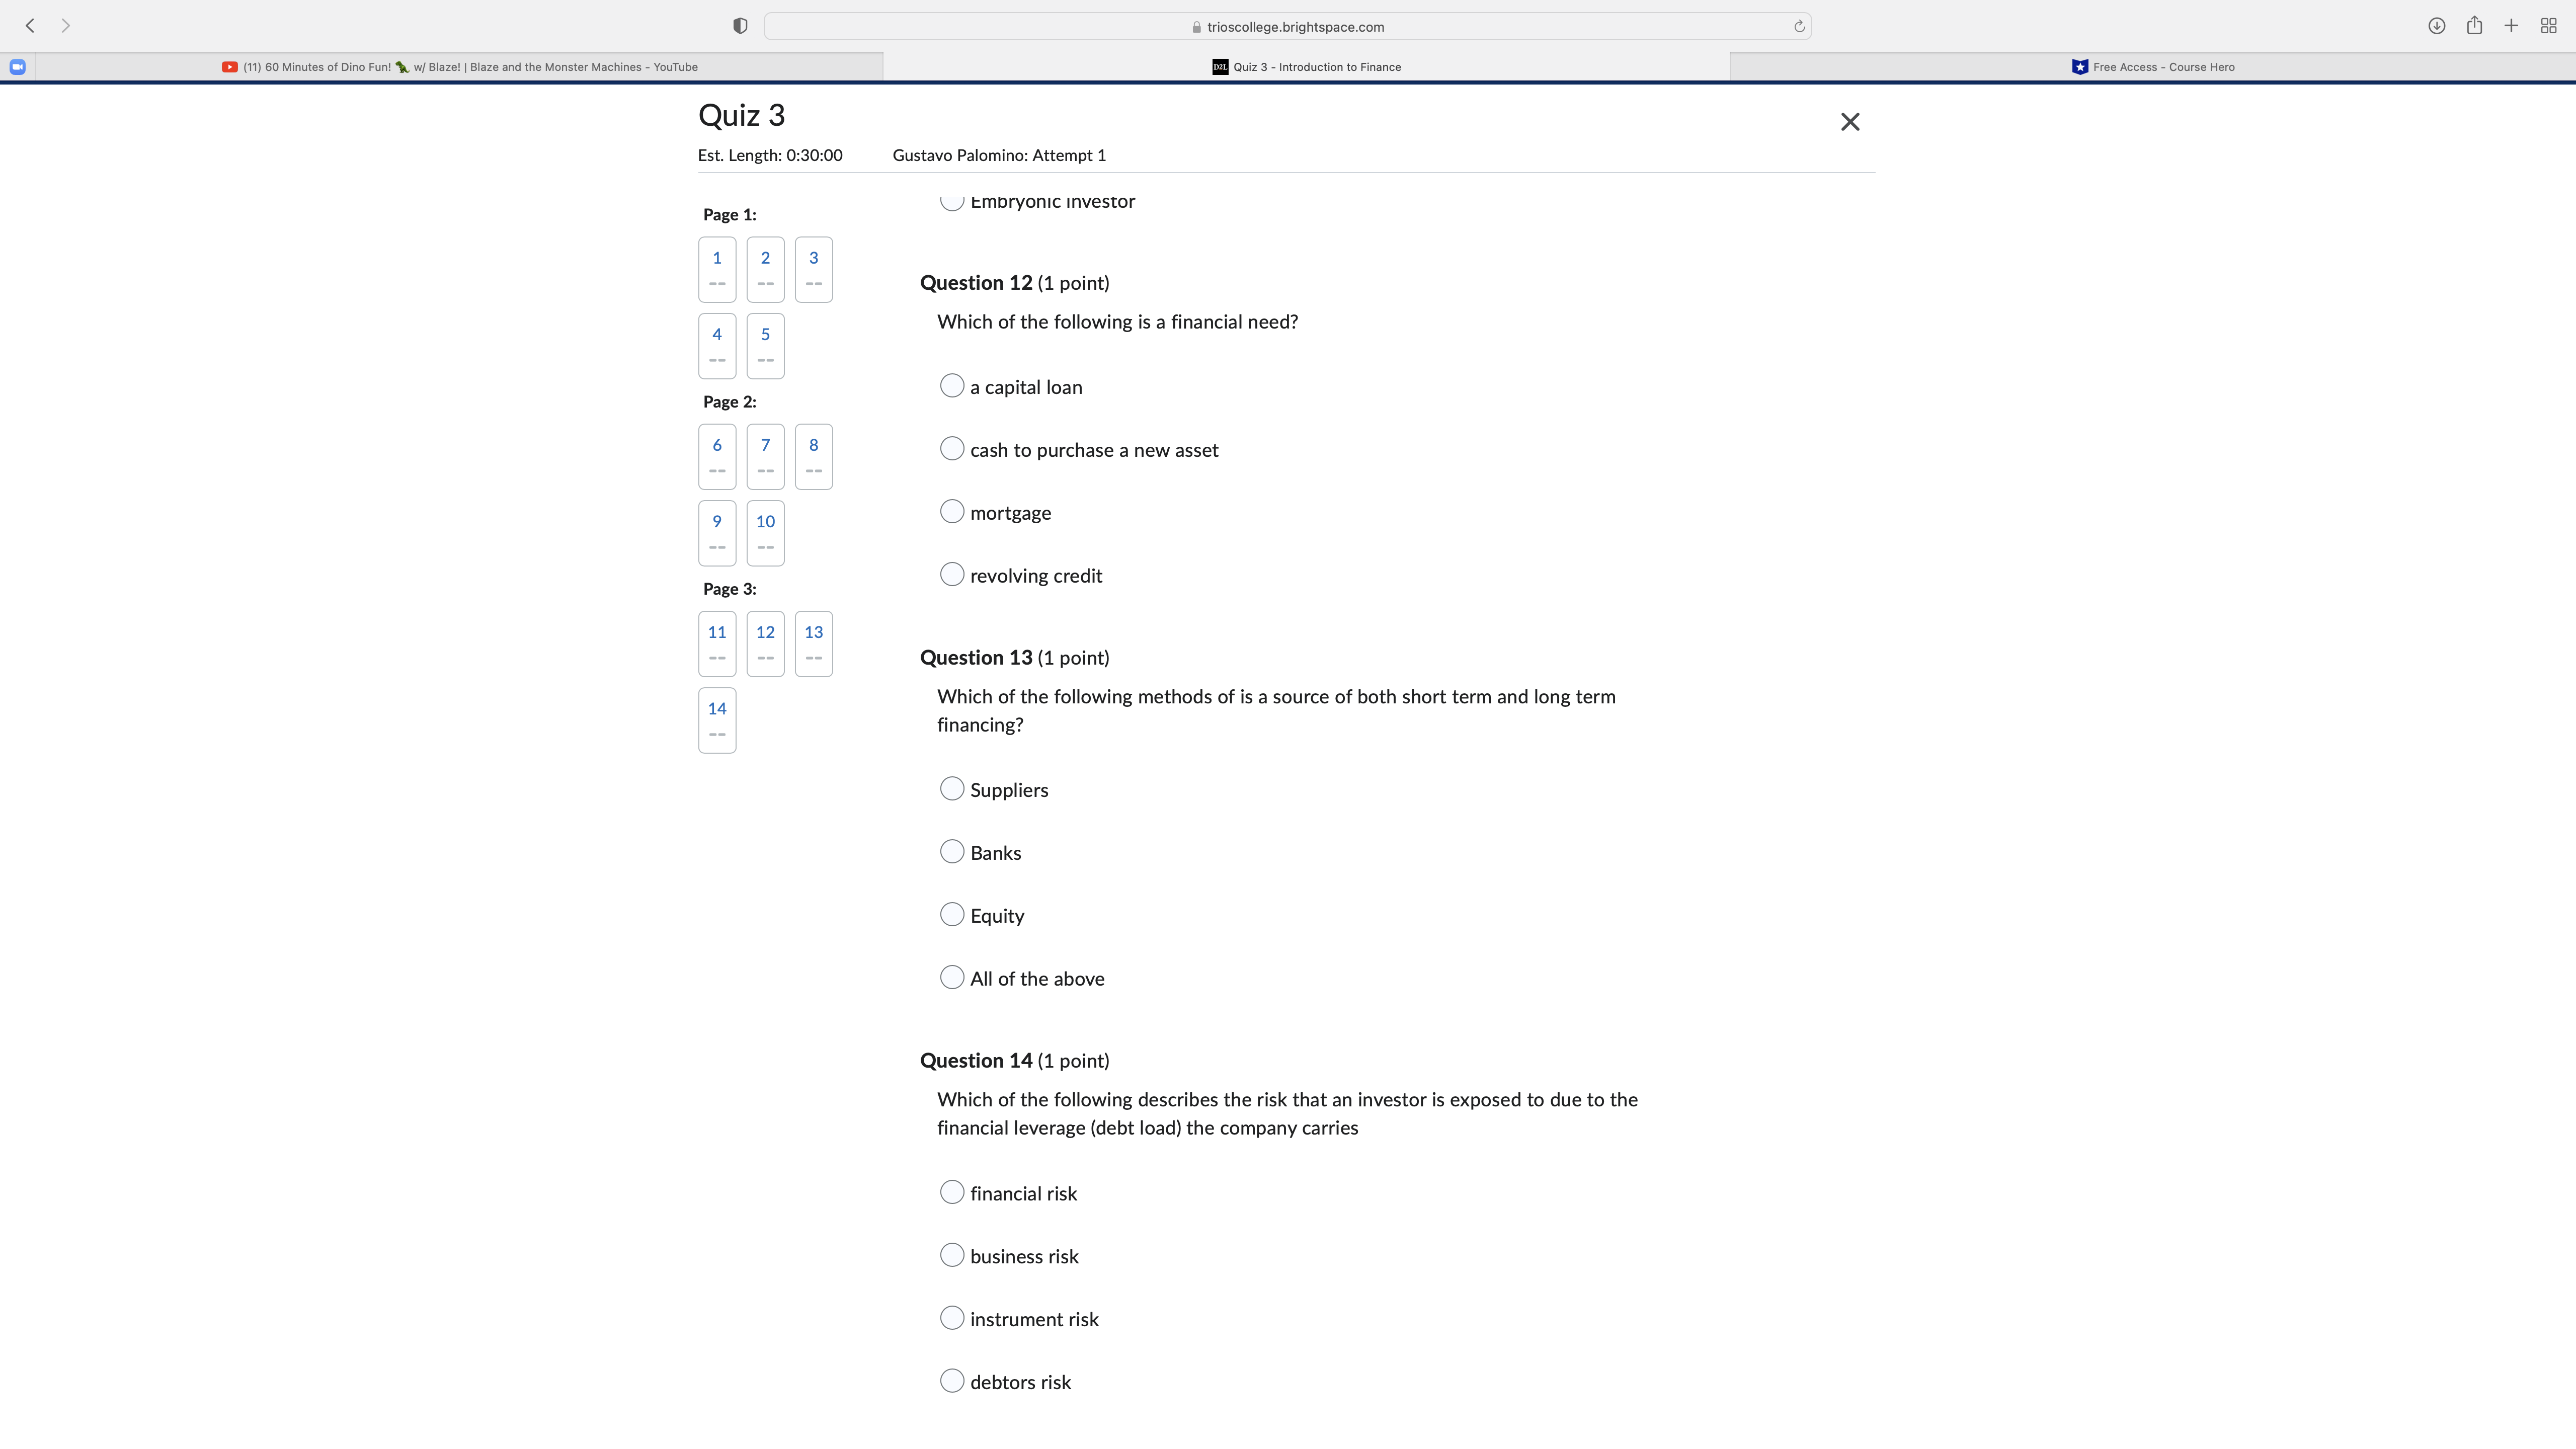Click the privacy shield icon

[740, 25]
